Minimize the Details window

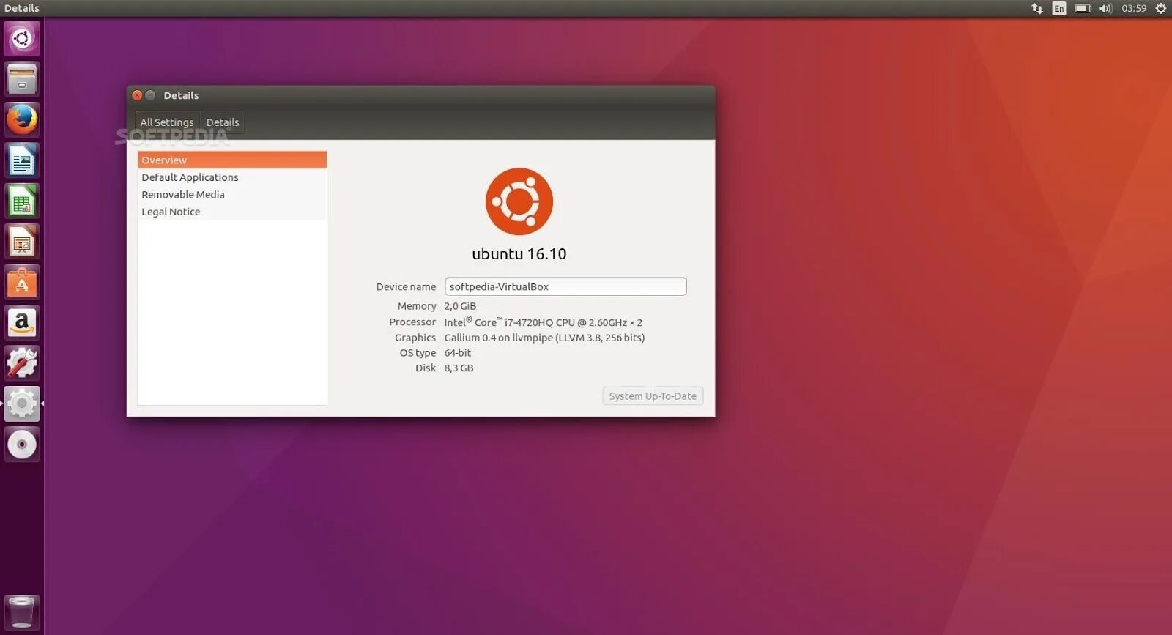150,95
